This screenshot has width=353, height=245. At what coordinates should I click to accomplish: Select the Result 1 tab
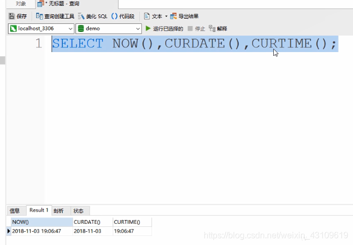coord(39,210)
